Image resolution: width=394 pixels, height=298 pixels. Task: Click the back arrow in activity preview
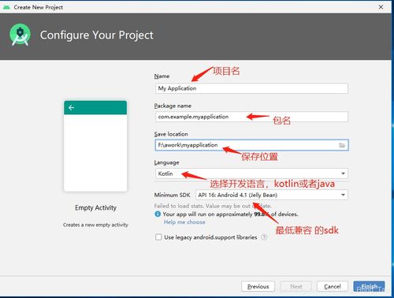(71, 107)
